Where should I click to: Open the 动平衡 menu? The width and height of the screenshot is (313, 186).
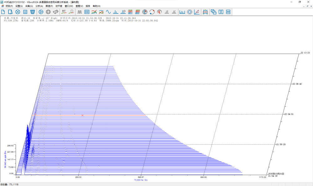pyautogui.click(x=59, y=6)
